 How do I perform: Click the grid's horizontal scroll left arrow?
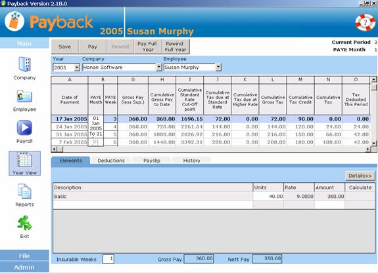54,149
